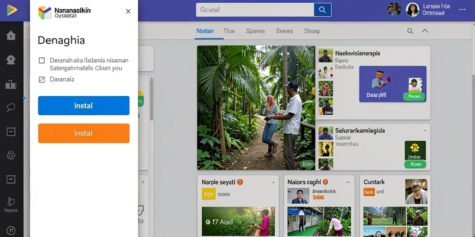This screenshot has height=237, width=475.
Task: Toggle the Daranaia checkbox
Action: point(42,80)
